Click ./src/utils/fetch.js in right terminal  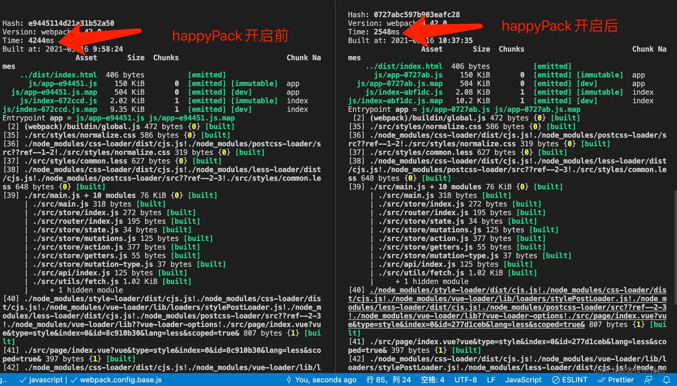(x=421, y=273)
